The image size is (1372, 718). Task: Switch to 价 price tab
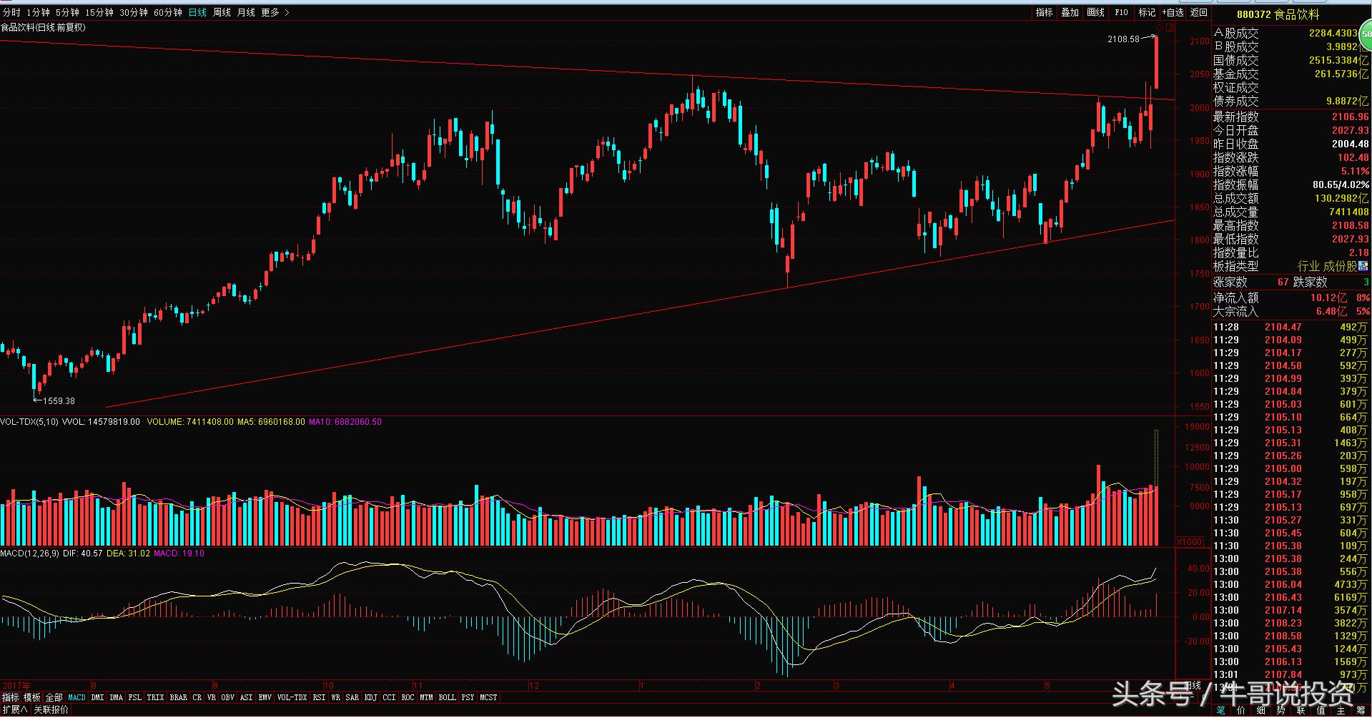(1240, 710)
